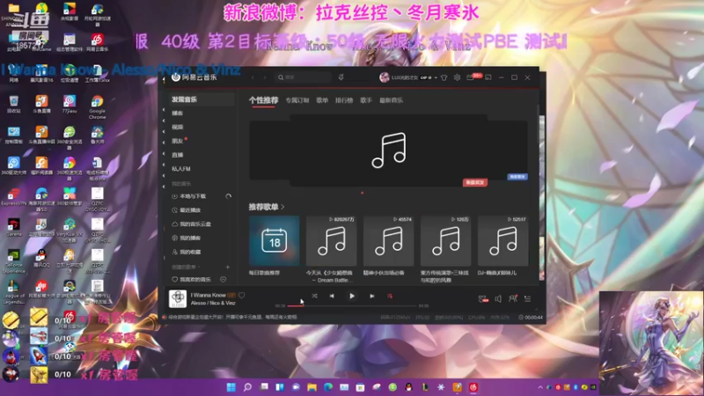Click the central banner music placeholder
Image resolution: width=704 pixels, height=396 pixels.
coord(388,150)
